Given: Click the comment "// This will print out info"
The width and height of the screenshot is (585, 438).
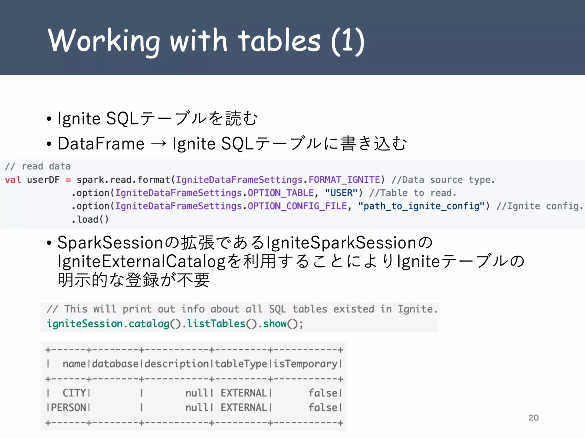Looking at the screenshot, I should click(242, 309).
